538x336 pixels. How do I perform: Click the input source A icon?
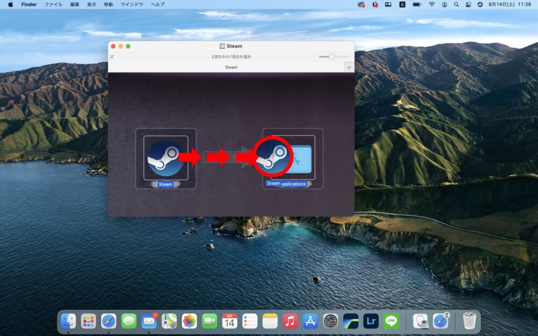point(402,4)
